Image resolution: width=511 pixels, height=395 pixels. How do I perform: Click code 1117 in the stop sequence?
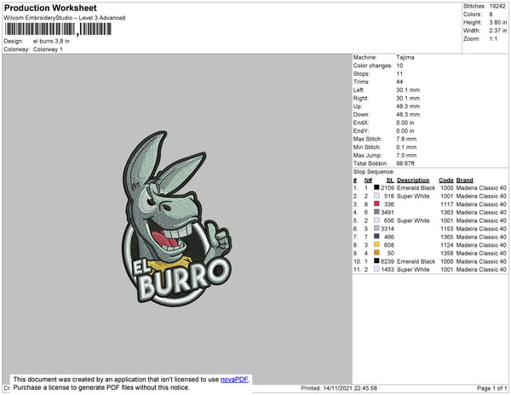[x=446, y=204]
